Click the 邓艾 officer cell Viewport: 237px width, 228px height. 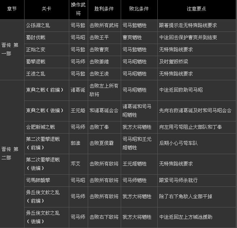78,164
